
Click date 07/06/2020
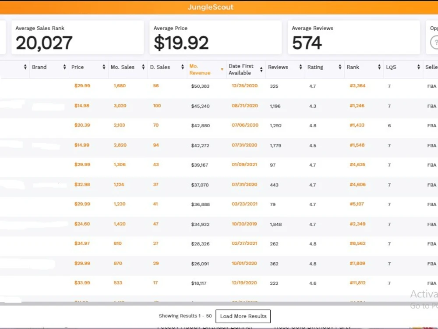(245, 125)
